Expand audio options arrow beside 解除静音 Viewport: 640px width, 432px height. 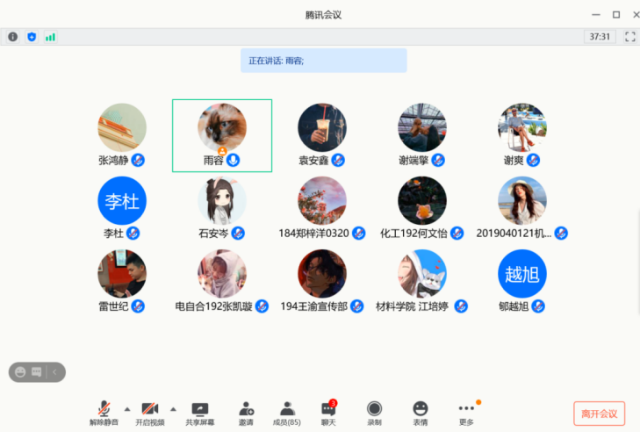click(126, 408)
